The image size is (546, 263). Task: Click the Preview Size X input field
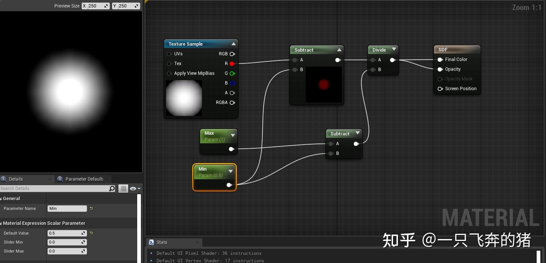(96, 6)
